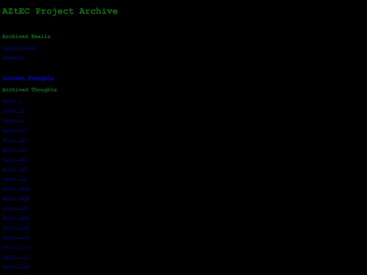Screen dimensions: 367x275
Task: Open the entry link directly above Entry 1096
Action: [x=16, y=189]
